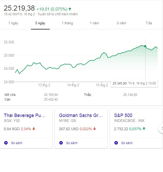Click the red down arrow on Thai Beverage

point(34,129)
